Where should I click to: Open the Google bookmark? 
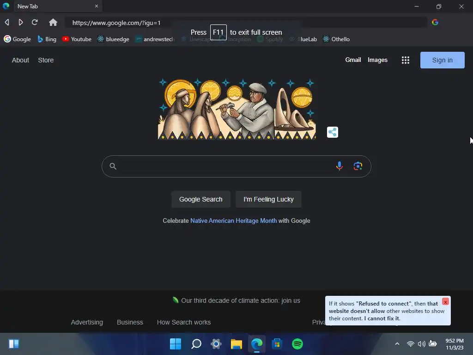[18, 39]
